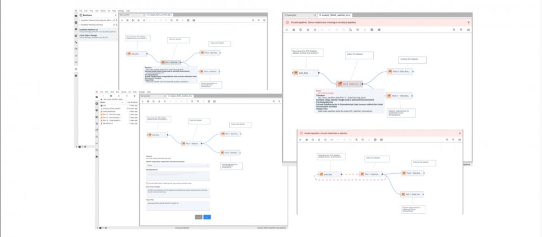
Task: Click Environment Variables field in node properties
Action: click(x=178, y=193)
